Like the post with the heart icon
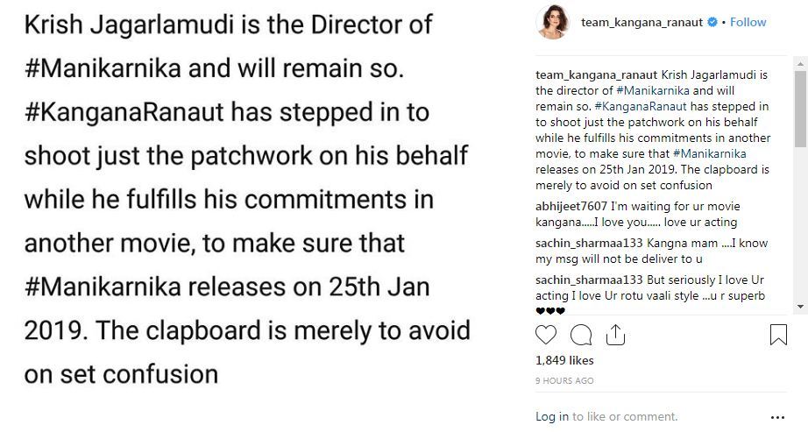808x432 pixels. click(x=546, y=335)
